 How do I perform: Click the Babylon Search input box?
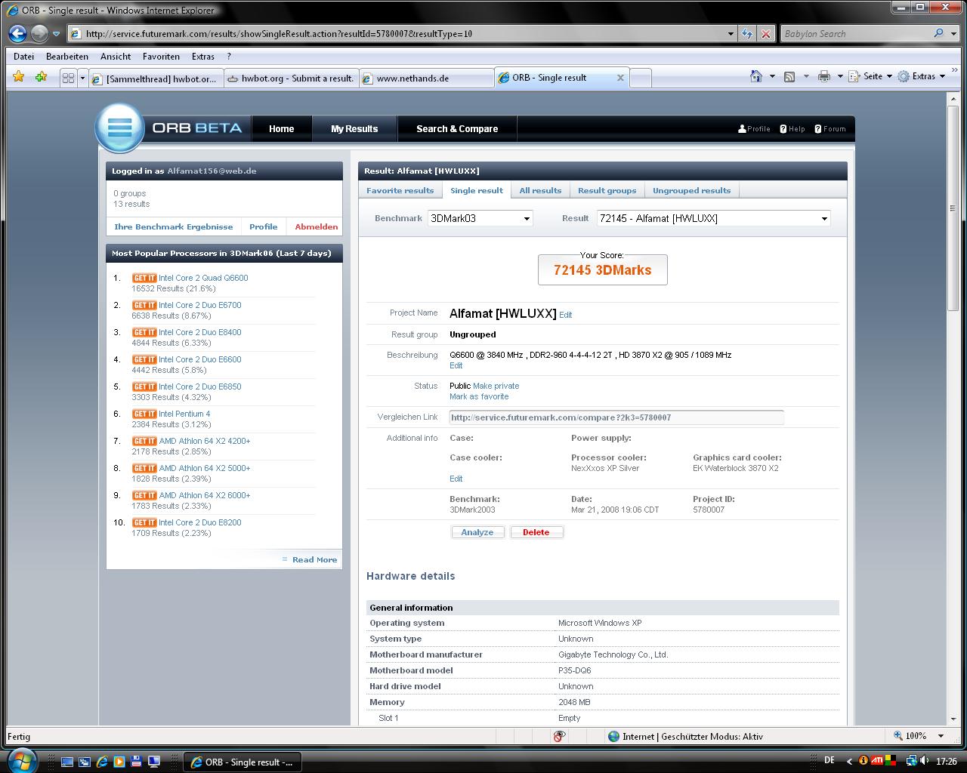[856, 33]
